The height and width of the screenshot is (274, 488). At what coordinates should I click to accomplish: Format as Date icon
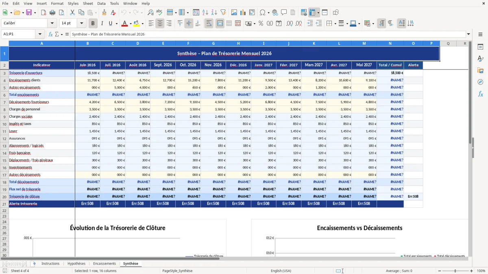(x=279, y=24)
